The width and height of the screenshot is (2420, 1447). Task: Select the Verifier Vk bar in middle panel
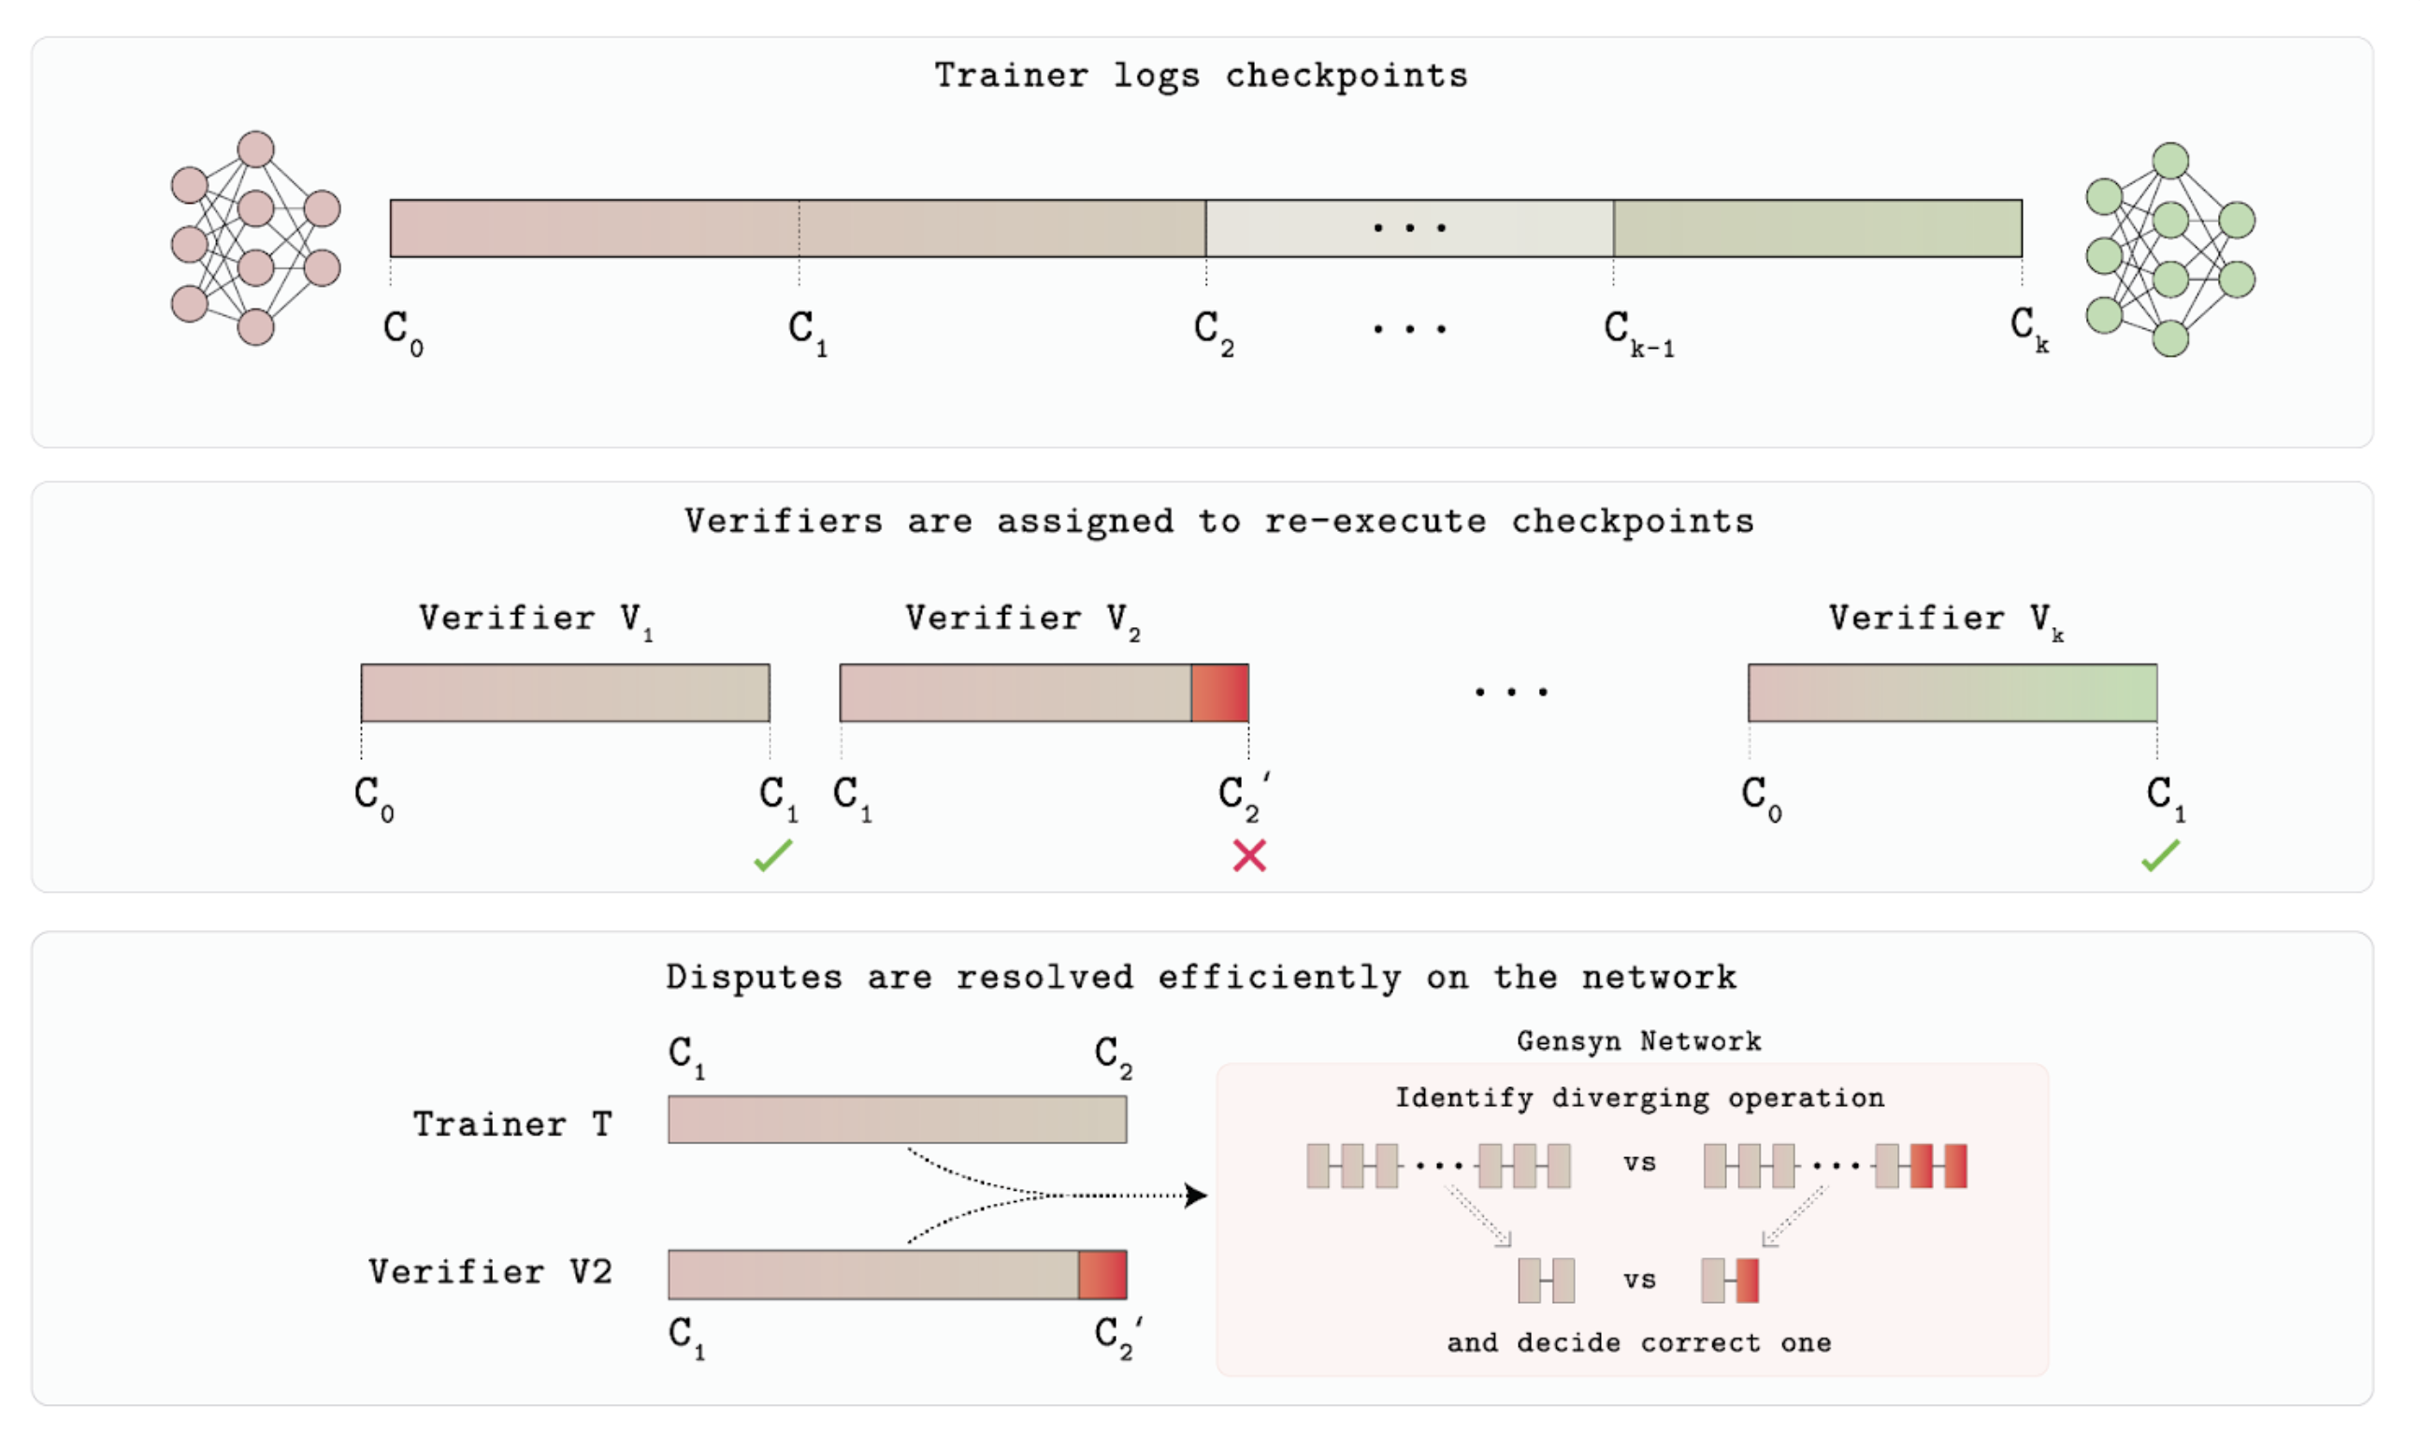(x=1952, y=694)
